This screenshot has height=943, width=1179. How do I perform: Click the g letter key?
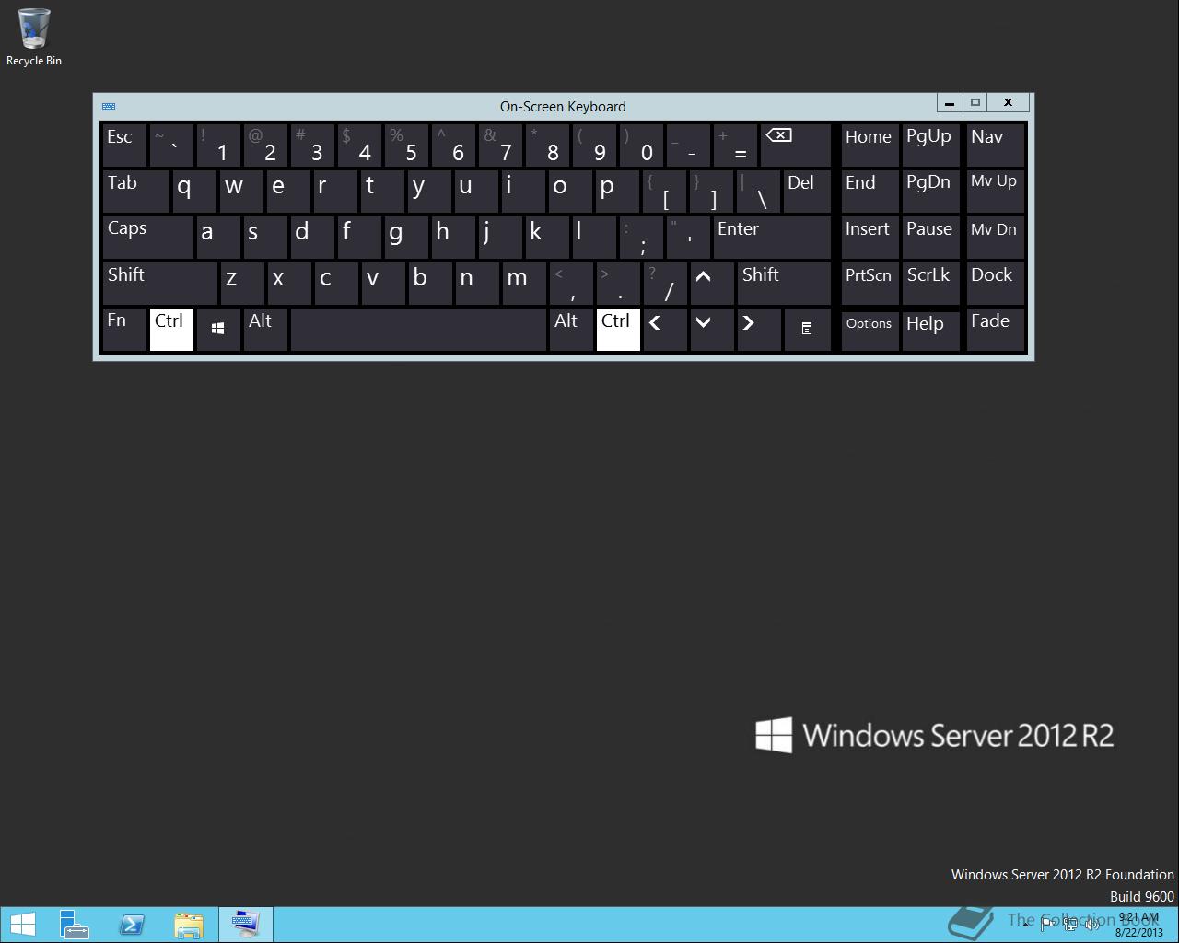[x=406, y=238]
